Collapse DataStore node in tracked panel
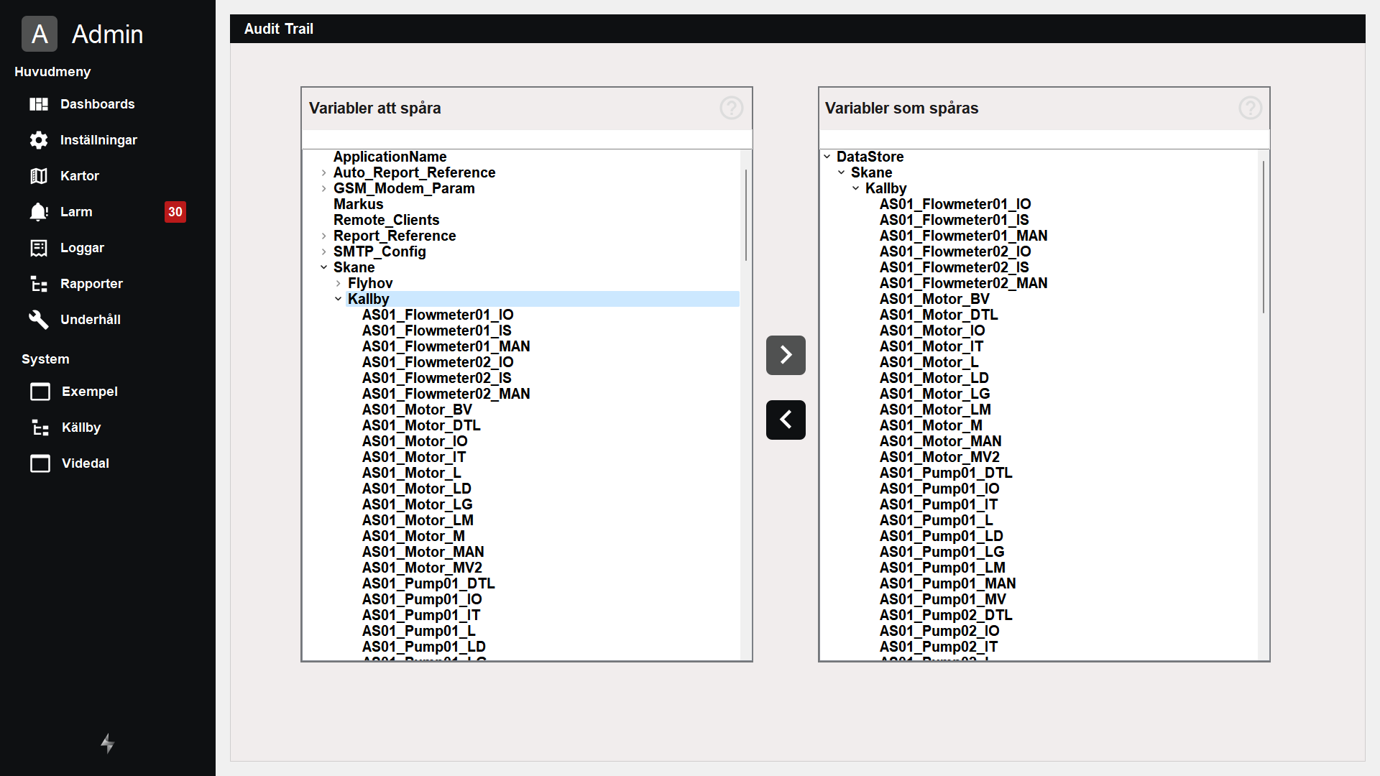 [x=827, y=157]
